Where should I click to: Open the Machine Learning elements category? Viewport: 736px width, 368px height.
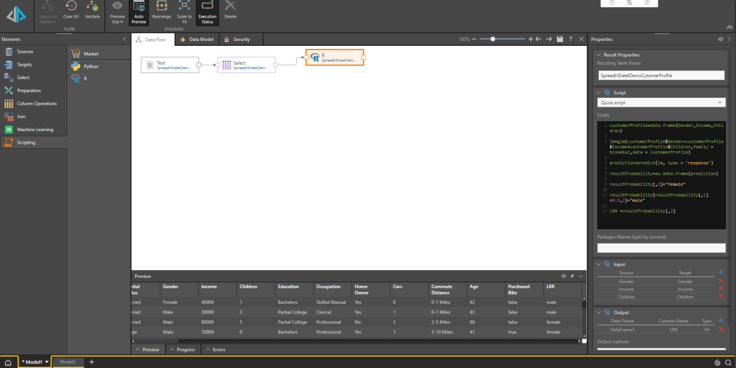click(35, 129)
